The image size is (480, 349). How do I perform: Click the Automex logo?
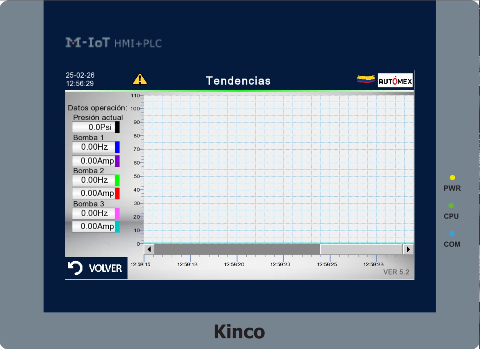395,80
